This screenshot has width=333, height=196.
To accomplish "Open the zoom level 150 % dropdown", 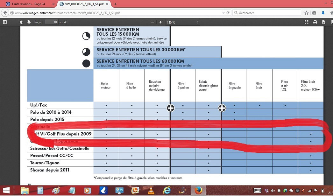I will point(182,22).
